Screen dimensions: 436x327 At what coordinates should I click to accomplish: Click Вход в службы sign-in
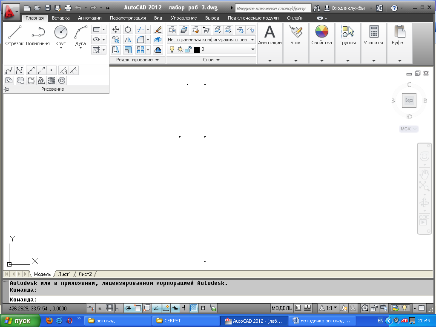[345, 8]
